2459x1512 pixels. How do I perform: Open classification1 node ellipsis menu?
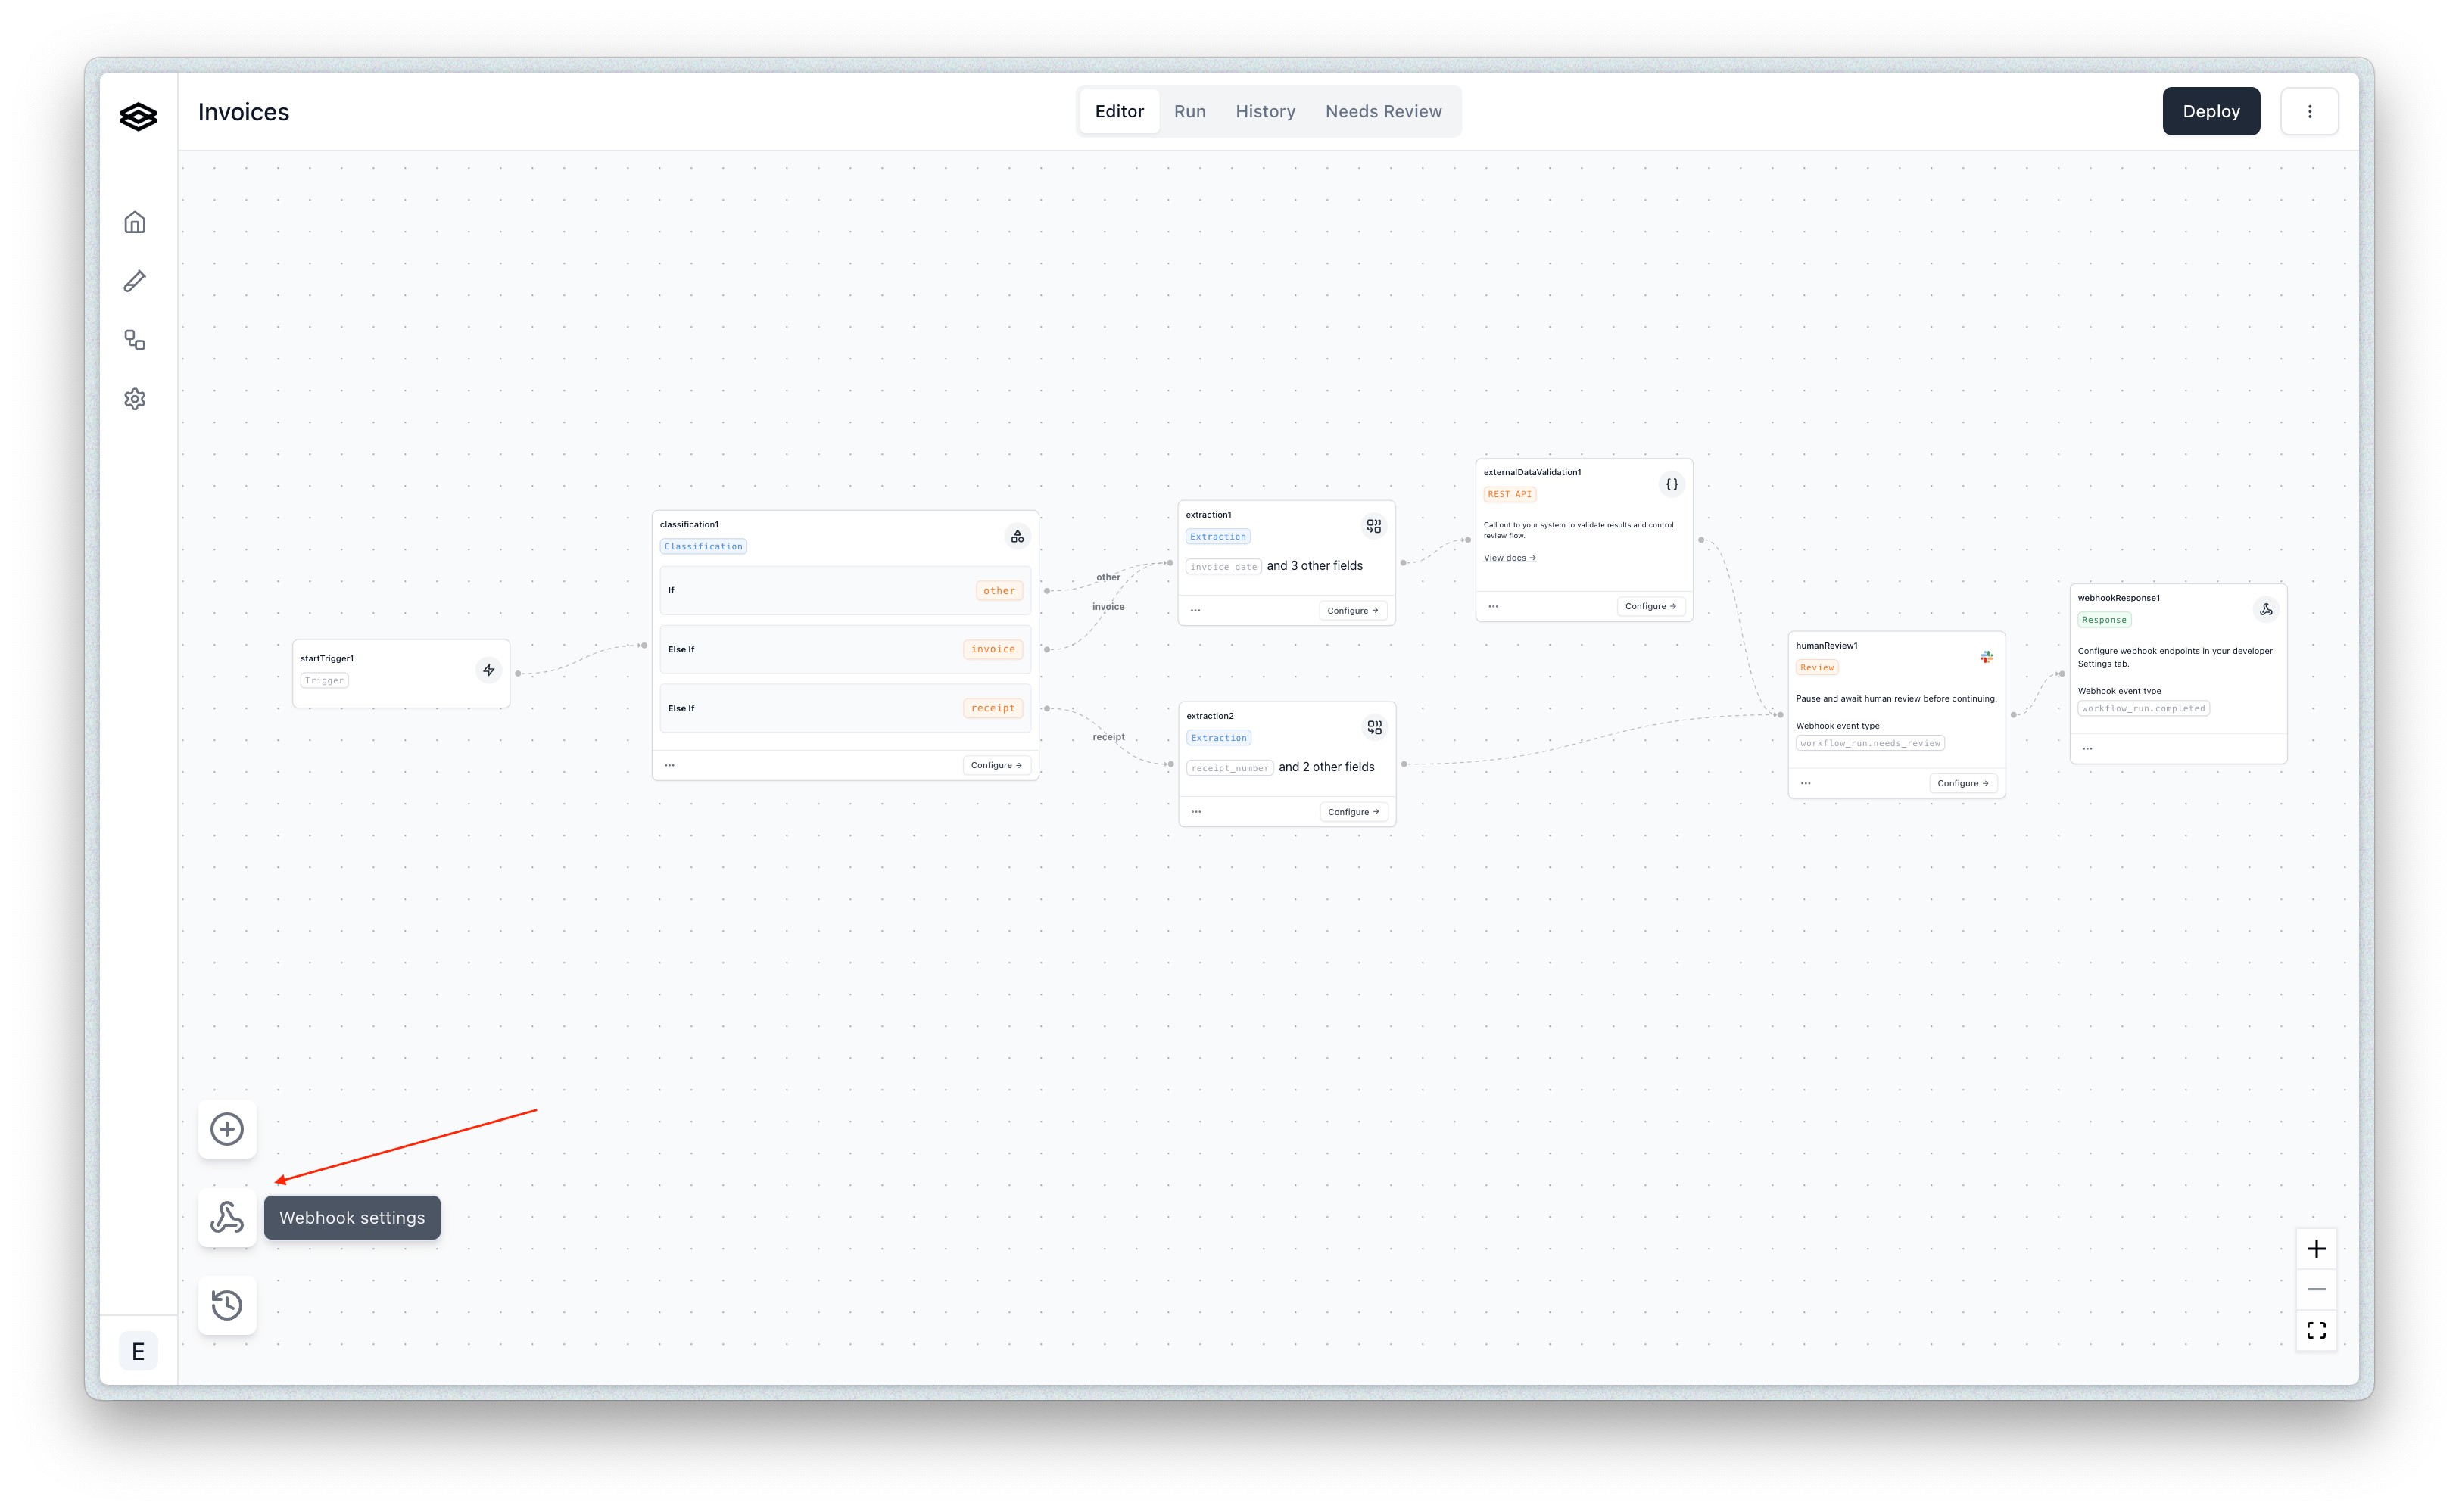tap(670, 765)
